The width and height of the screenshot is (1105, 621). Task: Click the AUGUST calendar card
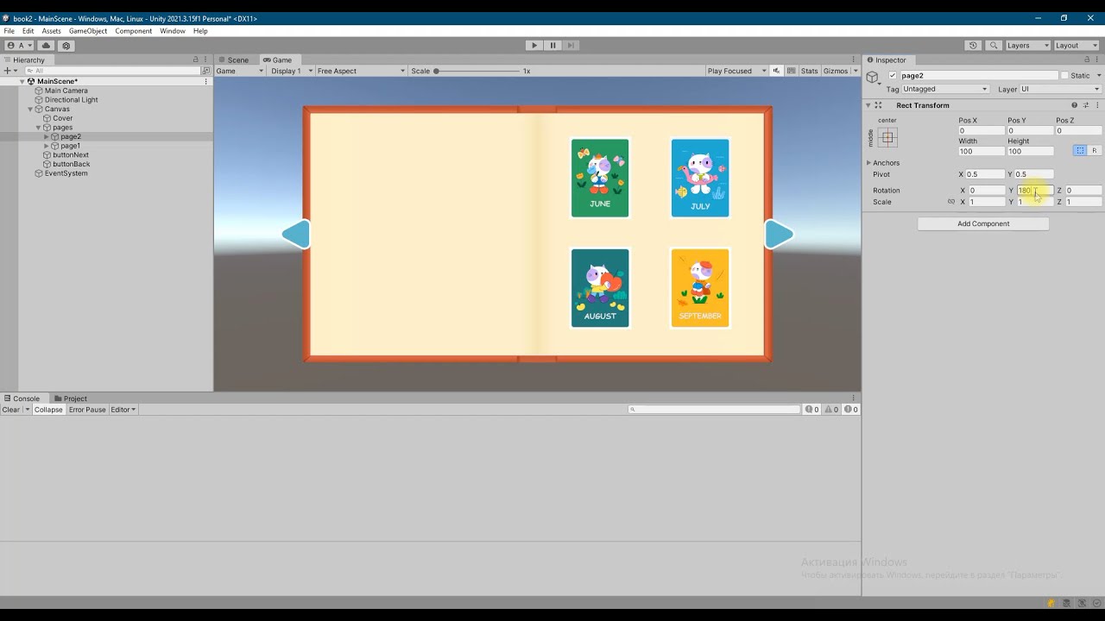click(x=600, y=288)
